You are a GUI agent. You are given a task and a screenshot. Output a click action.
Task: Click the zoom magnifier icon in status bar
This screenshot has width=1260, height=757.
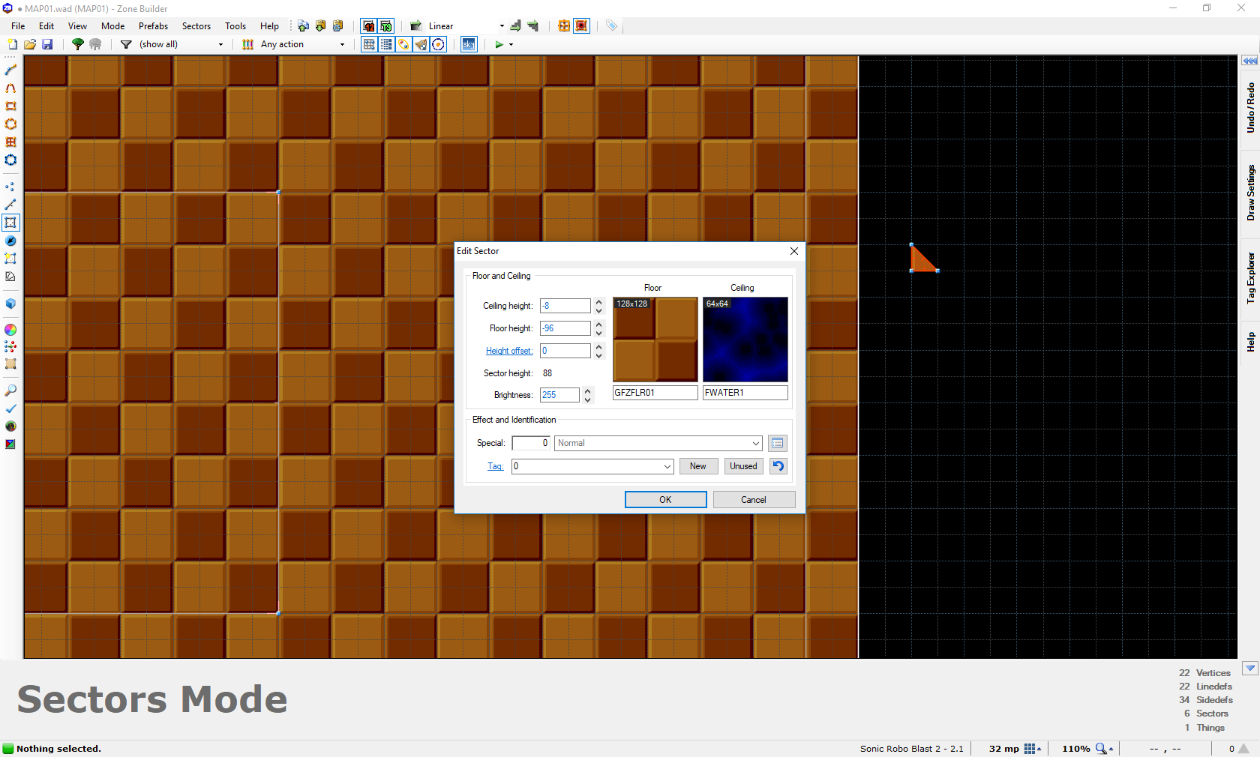[1101, 749]
